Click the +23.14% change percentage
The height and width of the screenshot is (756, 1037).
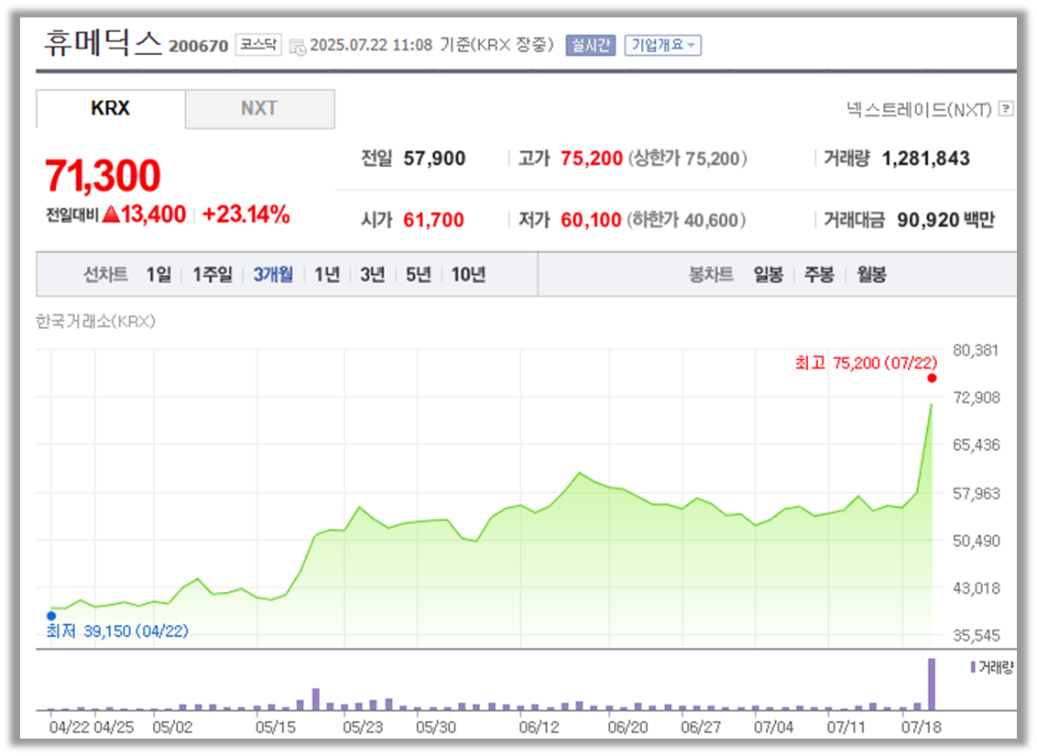coord(246,214)
